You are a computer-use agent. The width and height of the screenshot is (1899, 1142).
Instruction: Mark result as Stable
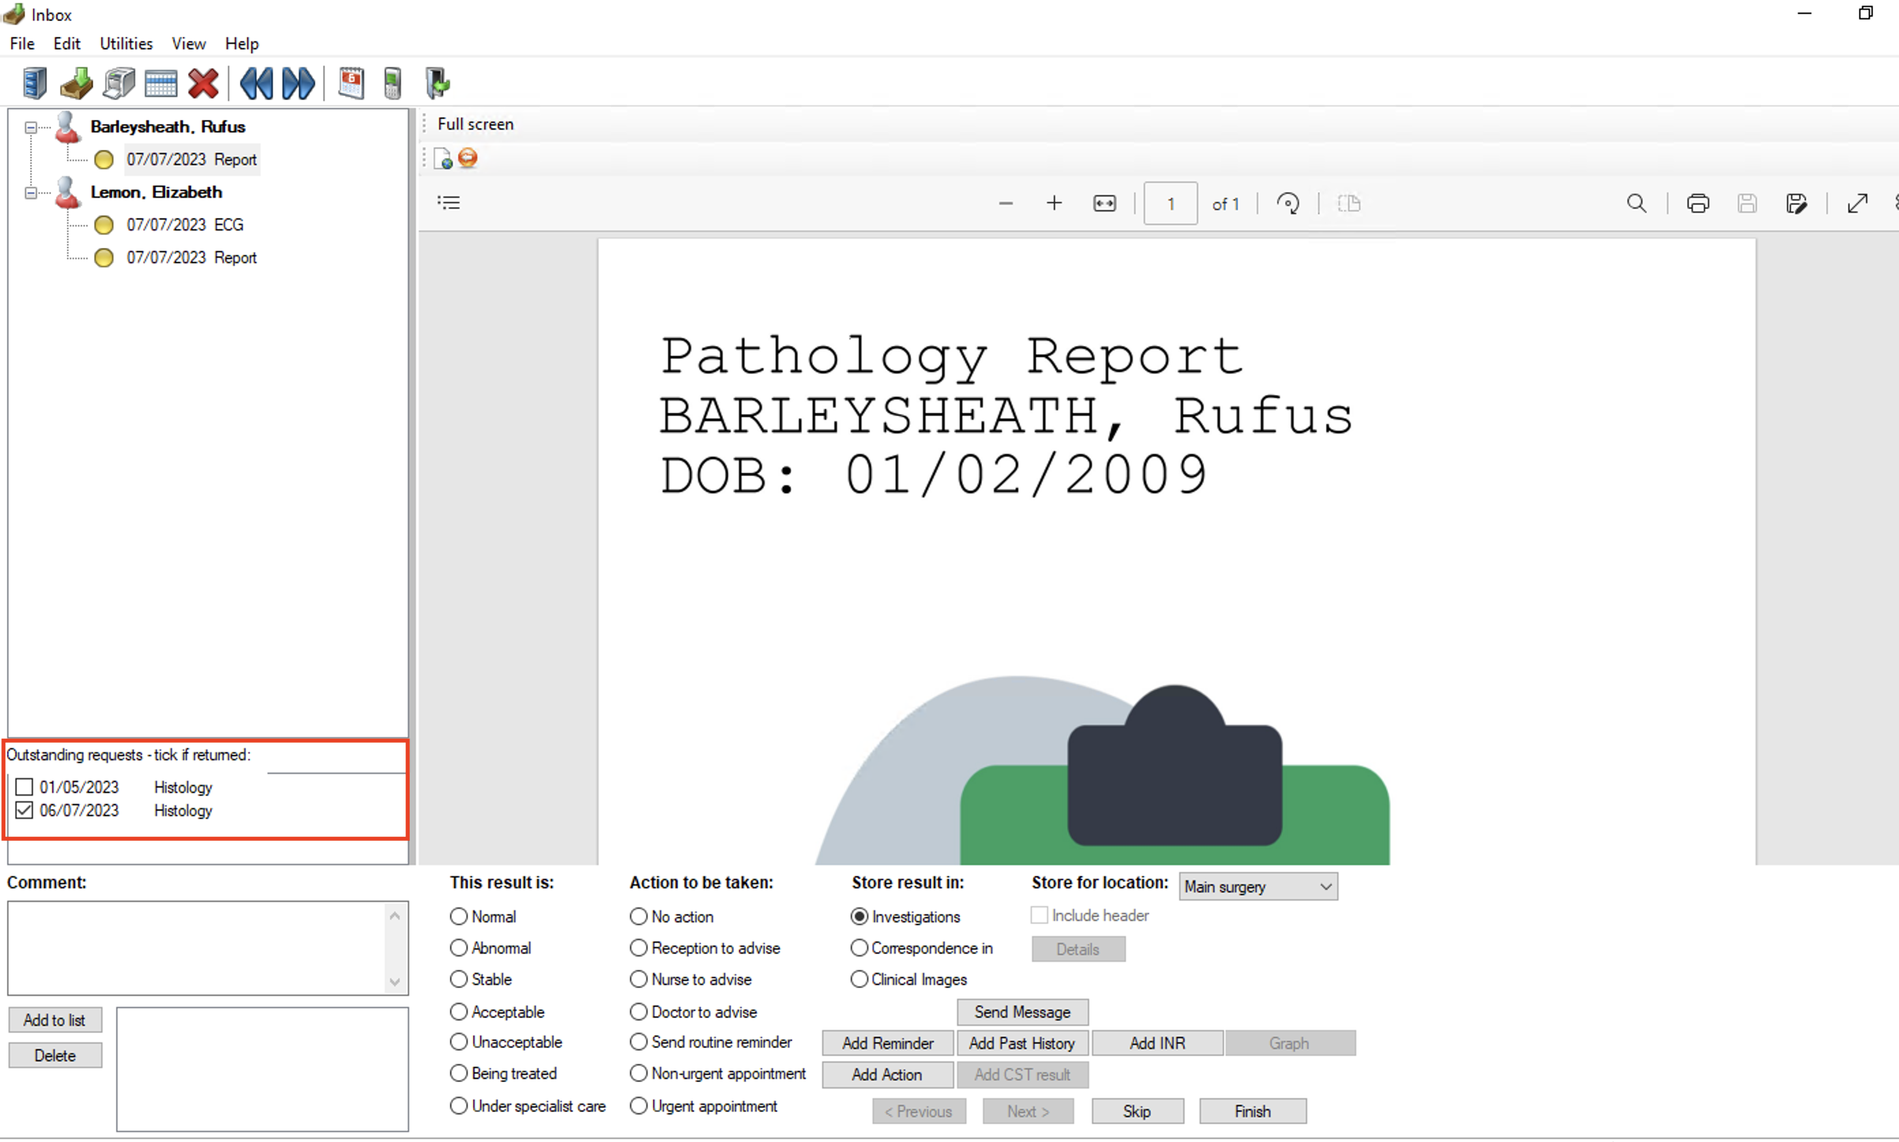pyautogui.click(x=459, y=979)
